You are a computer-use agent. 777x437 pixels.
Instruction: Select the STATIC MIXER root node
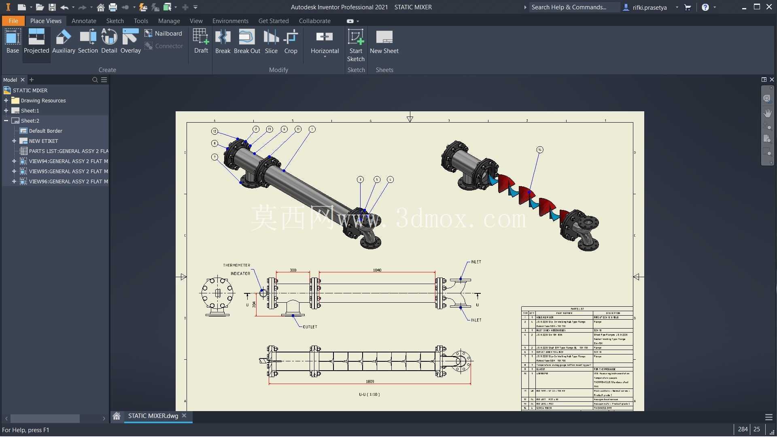point(30,90)
